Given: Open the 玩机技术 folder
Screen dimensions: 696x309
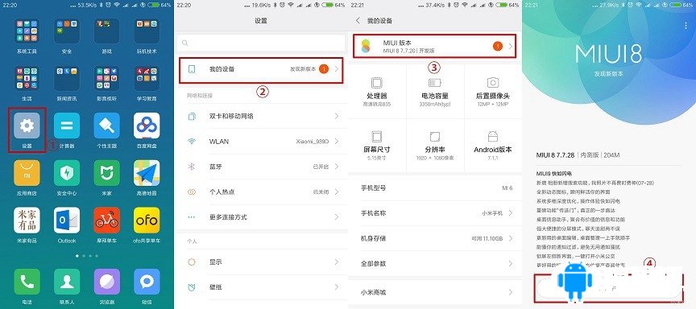Looking at the screenshot, I should [x=147, y=31].
